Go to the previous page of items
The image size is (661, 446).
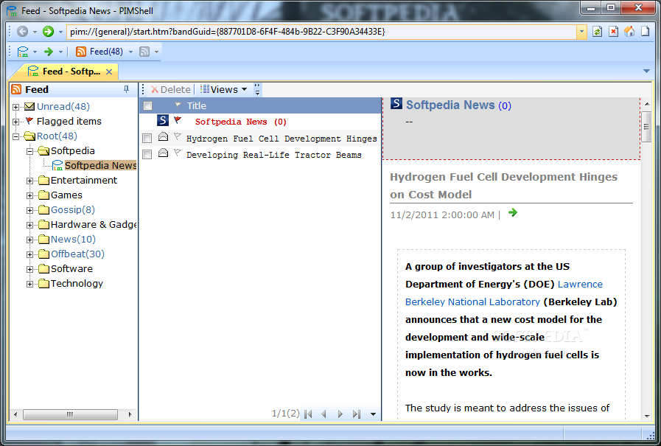pos(323,414)
